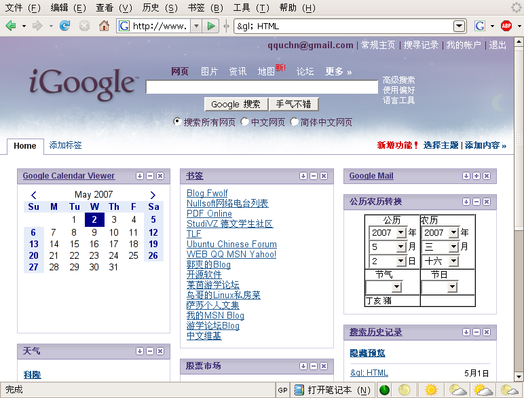Click the sunny weather icon in status bar

[x=431, y=390]
